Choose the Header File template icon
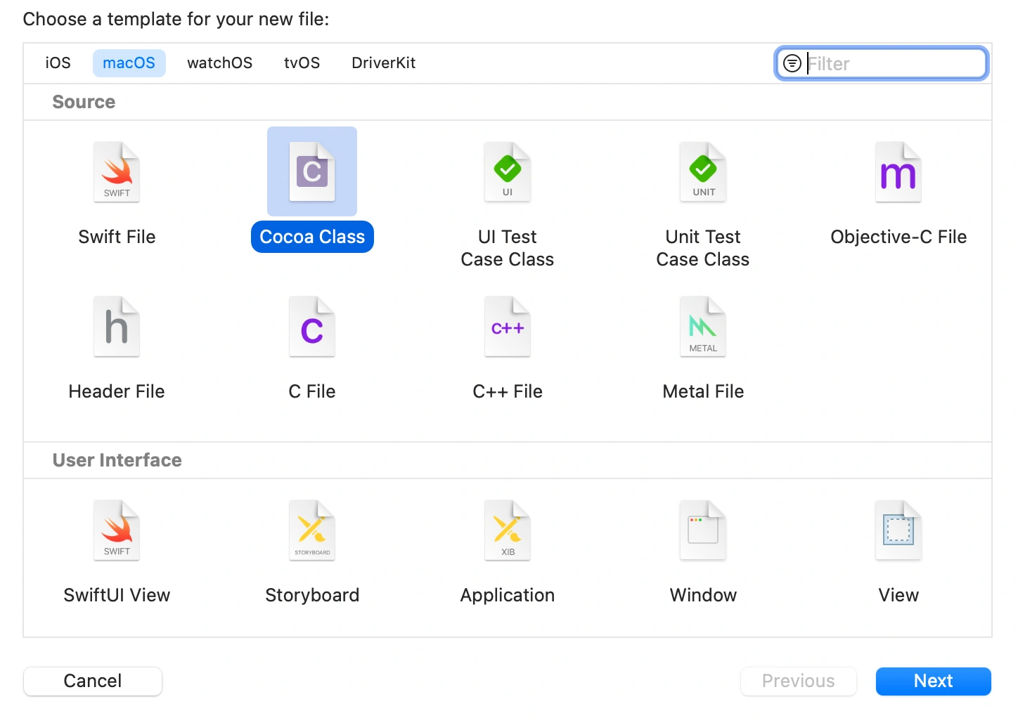 tap(117, 327)
